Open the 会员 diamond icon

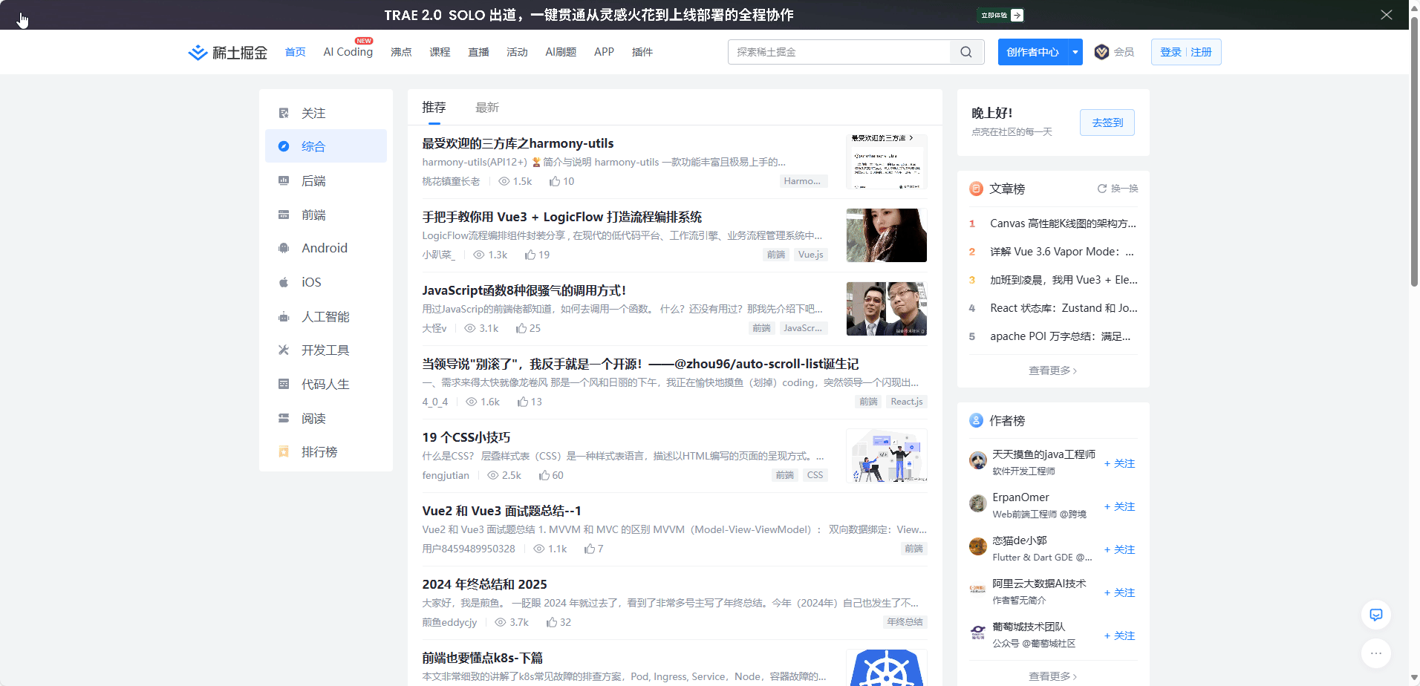click(1101, 52)
